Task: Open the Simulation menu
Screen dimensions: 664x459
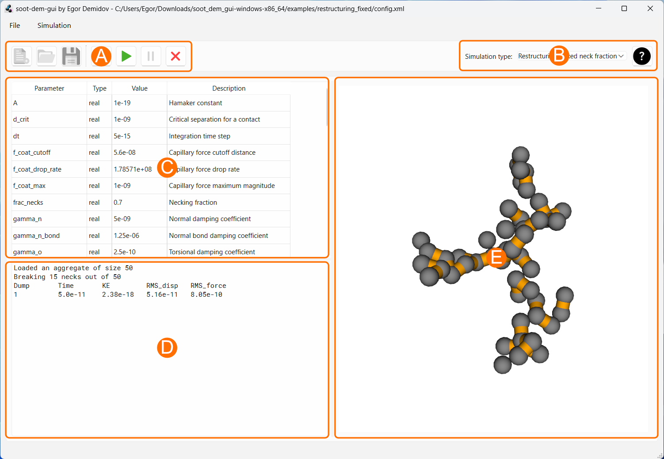Action: 54,25
